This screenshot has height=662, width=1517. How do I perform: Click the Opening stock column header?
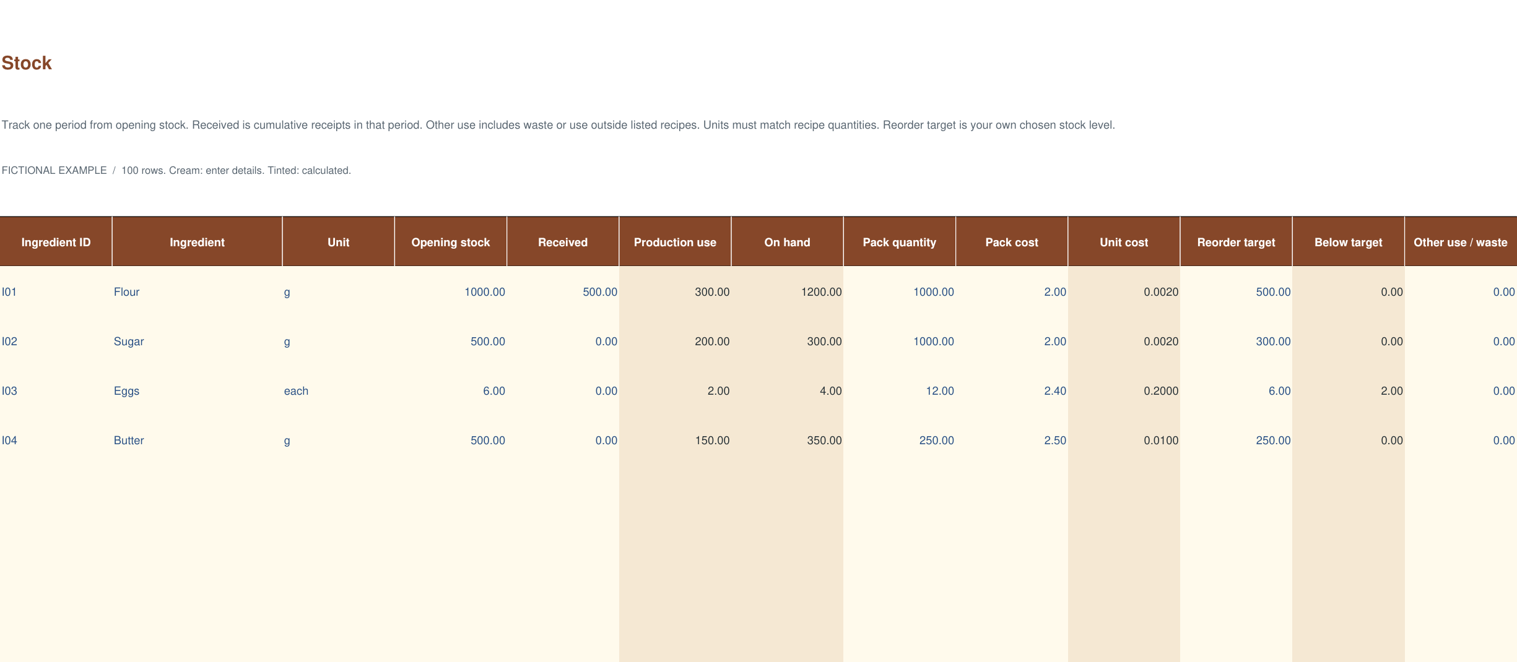(451, 242)
